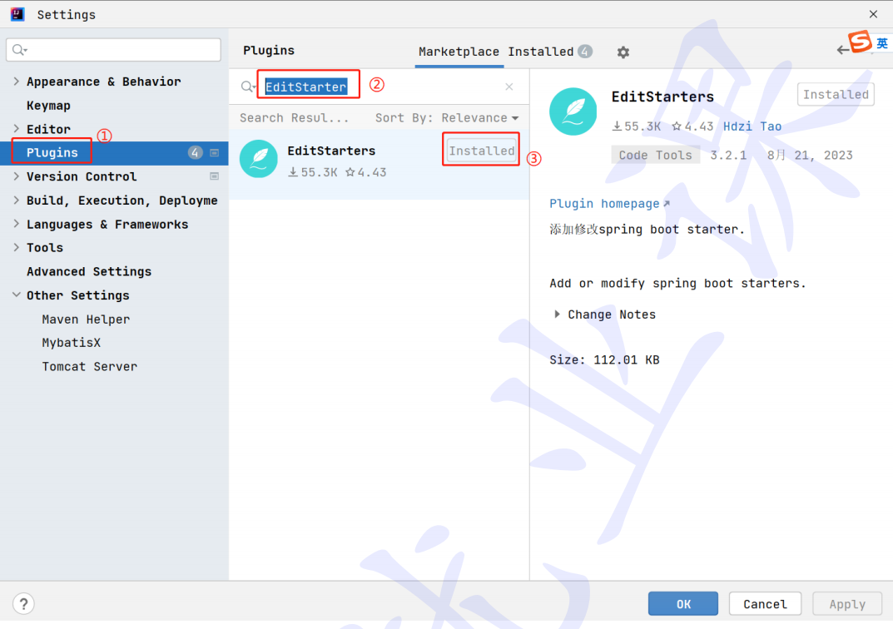Click the marketplace search magnifier icon

[x=247, y=87]
